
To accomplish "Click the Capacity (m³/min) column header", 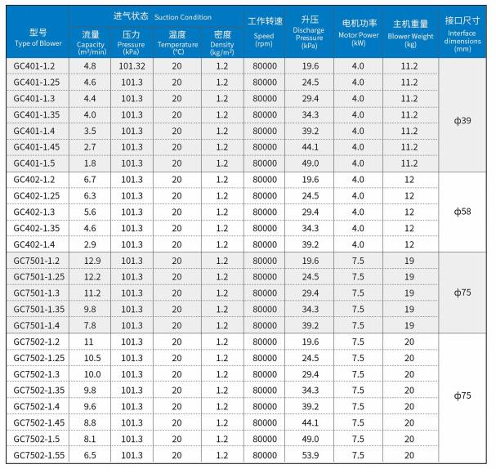I will (91, 42).
